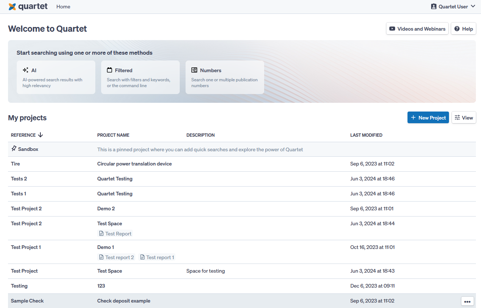Click the pin icon beside Sandbox
Image resolution: width=481 pixels, height=308 pixels.
point(14,149)
